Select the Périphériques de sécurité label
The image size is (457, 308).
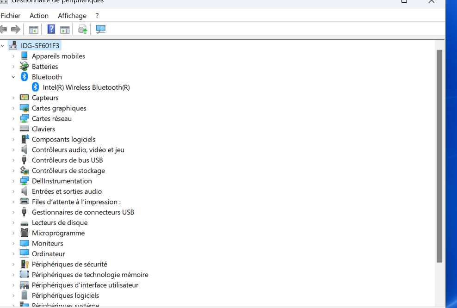click(69, 264)
